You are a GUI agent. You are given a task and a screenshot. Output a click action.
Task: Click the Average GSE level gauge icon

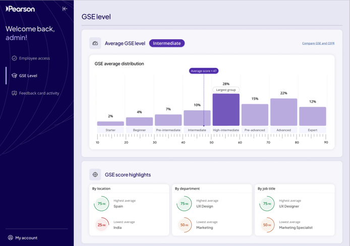point(95,43)
